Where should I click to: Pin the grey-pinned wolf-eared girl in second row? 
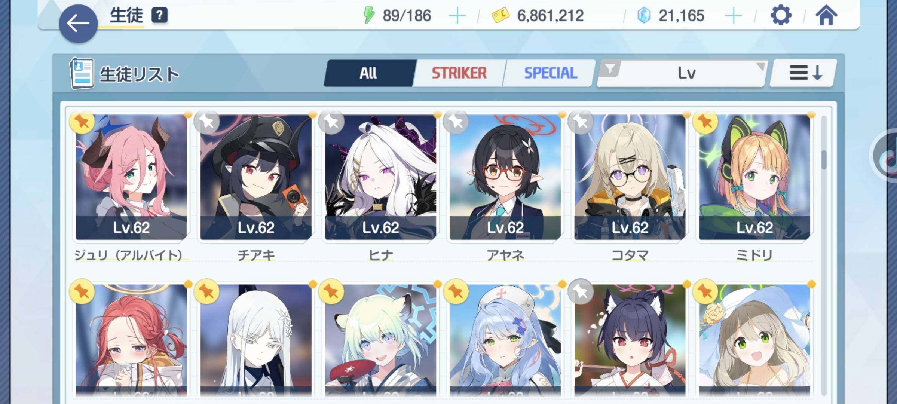(581, 291)
